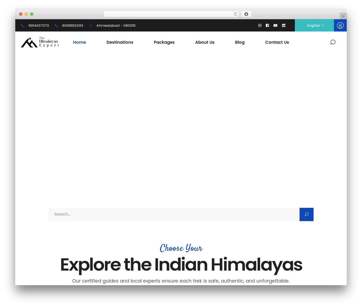Click the browser reload icon

pyautogui.click(x=235, y=14)
